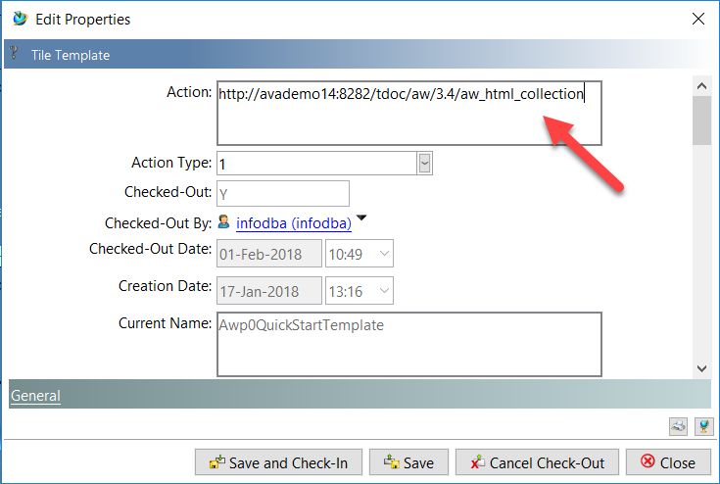Open the Creation Date time dropdown
The image size is (720, 484).
point(384,291)
